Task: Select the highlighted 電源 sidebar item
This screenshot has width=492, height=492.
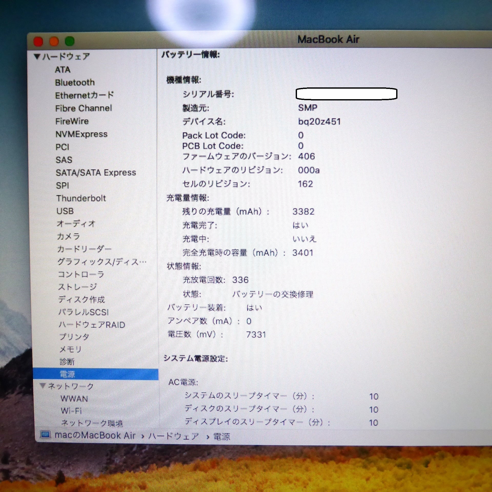Action: tap(67, 374)
